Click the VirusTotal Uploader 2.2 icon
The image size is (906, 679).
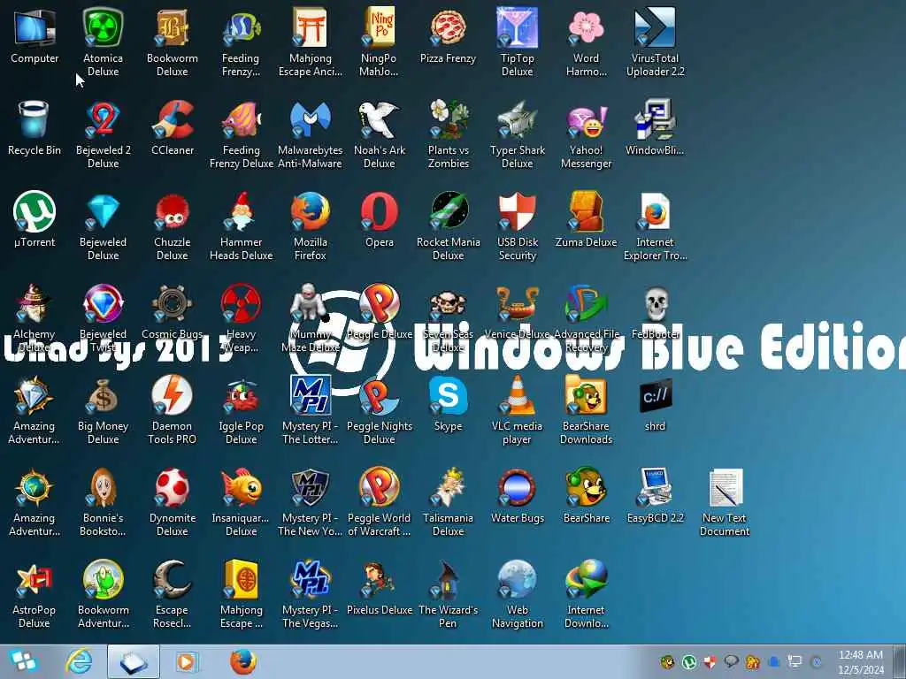656,42
